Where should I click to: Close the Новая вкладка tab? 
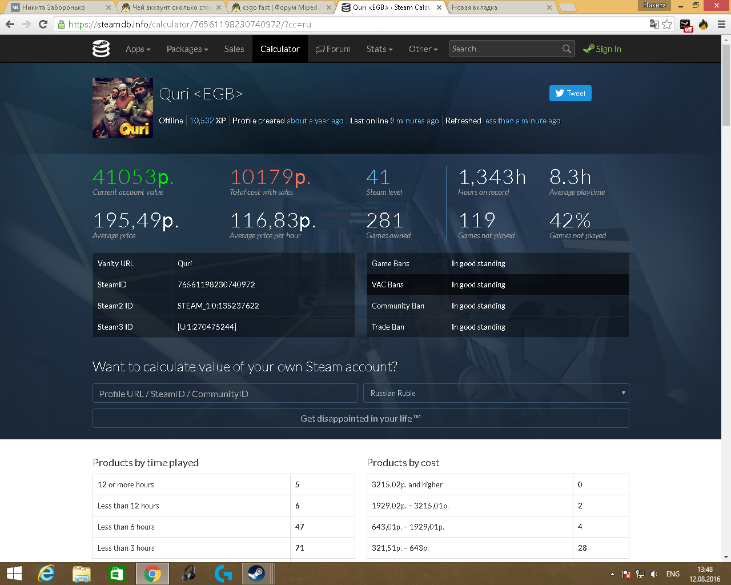[x=549, y=7]
